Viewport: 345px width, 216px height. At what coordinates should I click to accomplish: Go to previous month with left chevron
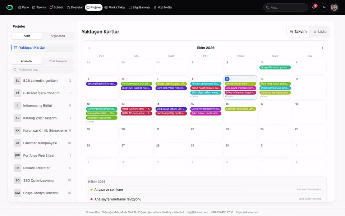(89, 48)
